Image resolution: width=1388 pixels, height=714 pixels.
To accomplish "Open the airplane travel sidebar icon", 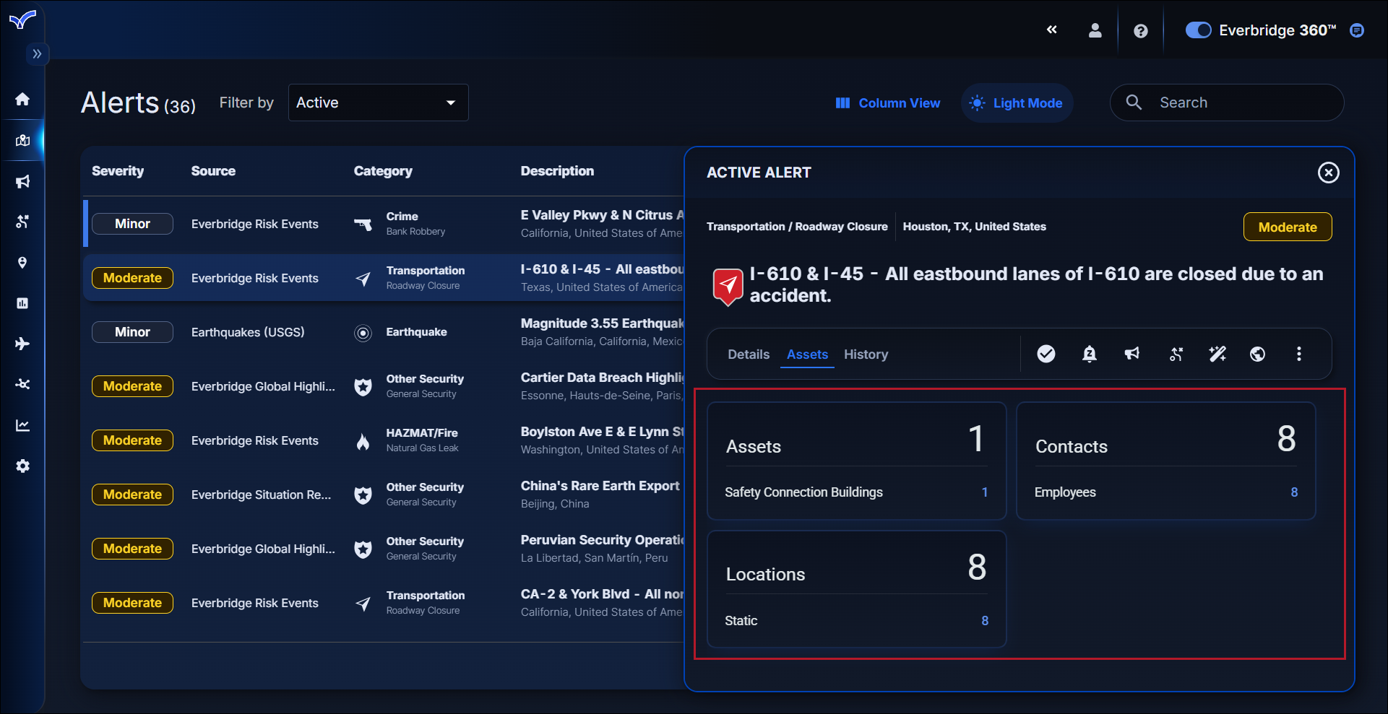I will (22, 344).
